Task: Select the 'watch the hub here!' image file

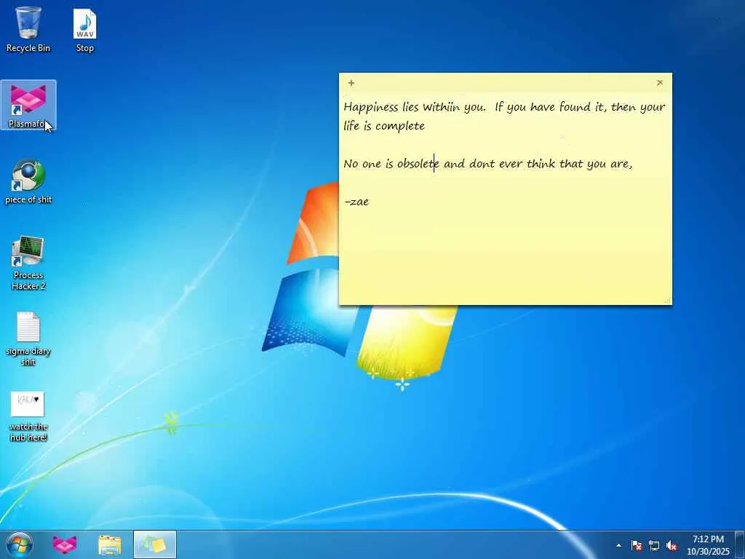Action: (28, 416)
